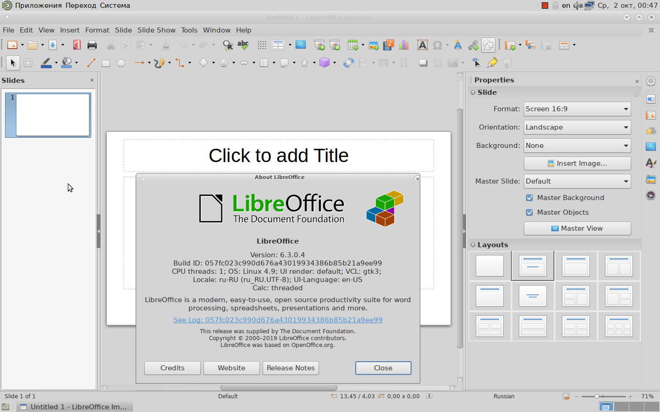660x412 pixels.
Task: Open the Slide Show menu
Action: tap(156, 30)
